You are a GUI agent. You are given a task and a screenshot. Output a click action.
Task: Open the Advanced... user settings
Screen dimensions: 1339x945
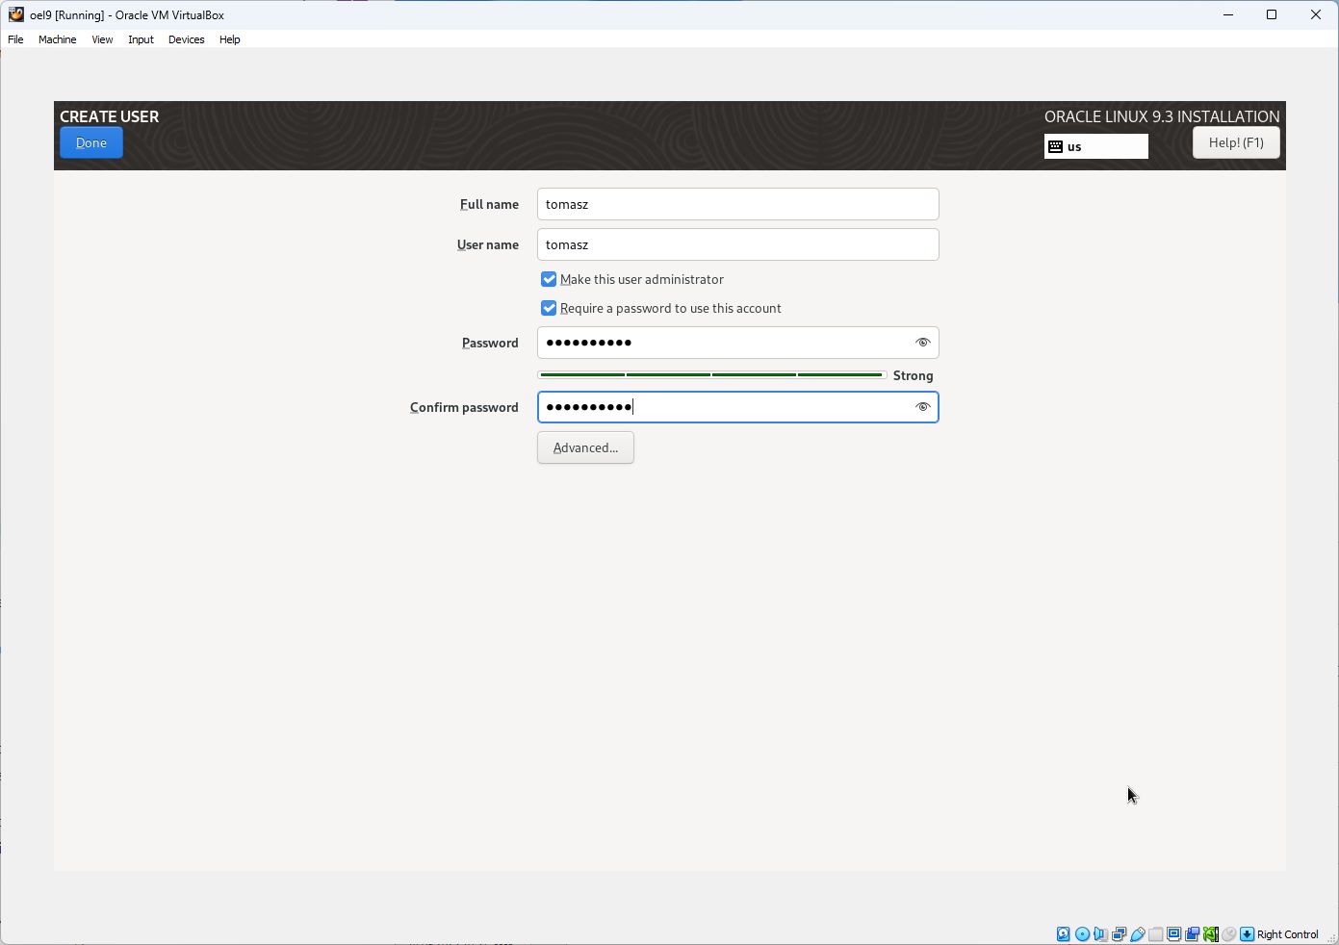585,447
